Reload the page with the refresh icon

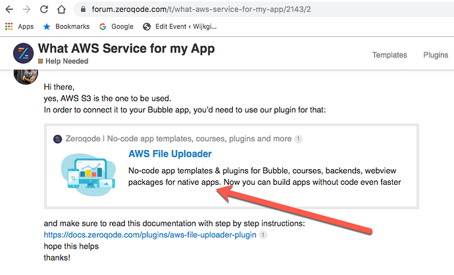tap(44, 10)
